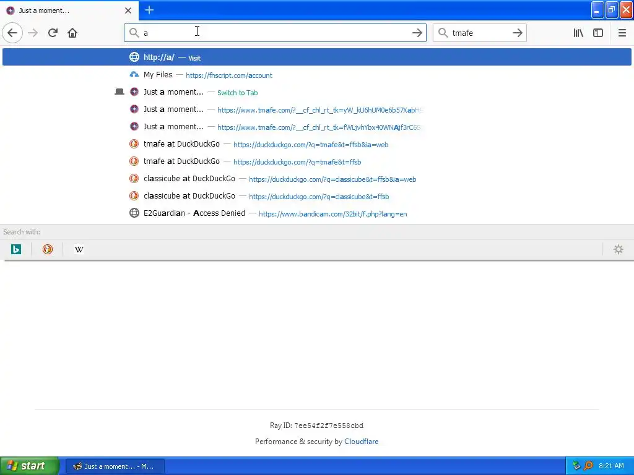The image size is (634, 475).
Task: Open a new tab with the plus button
Action: click(149, 10)
